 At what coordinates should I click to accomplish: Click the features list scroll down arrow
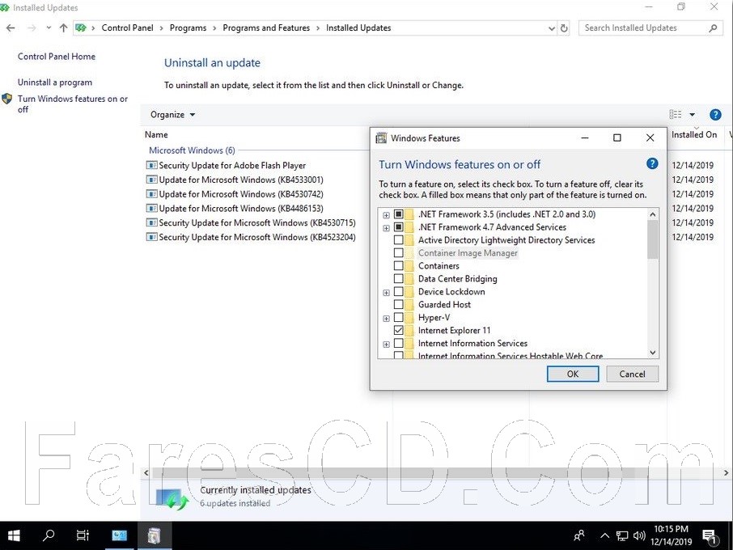[653, 353]
